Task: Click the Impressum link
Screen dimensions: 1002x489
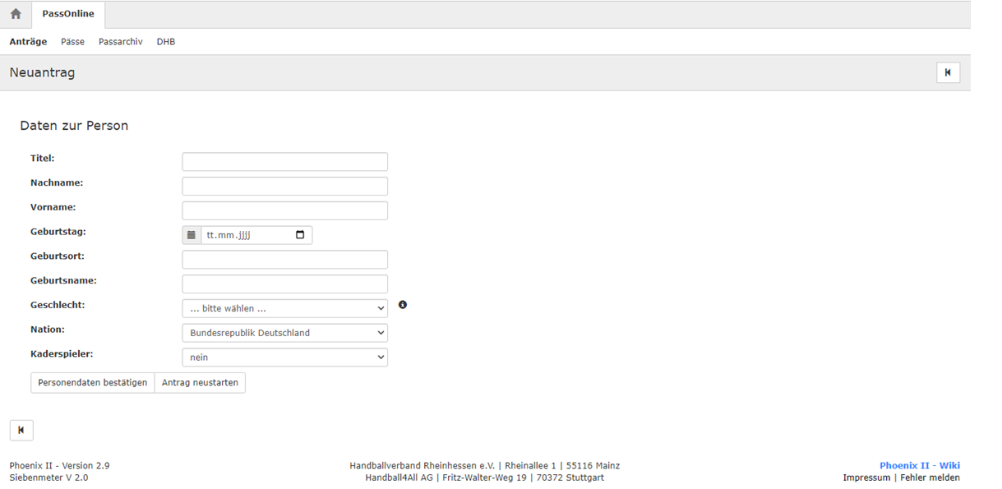Action: (x=866, y=477)
